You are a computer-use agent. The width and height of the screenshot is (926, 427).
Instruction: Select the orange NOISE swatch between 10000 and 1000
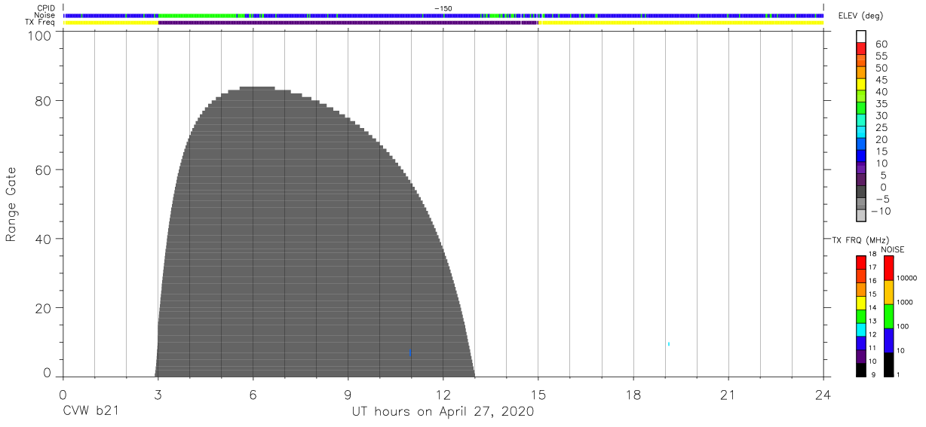(888, 292)
